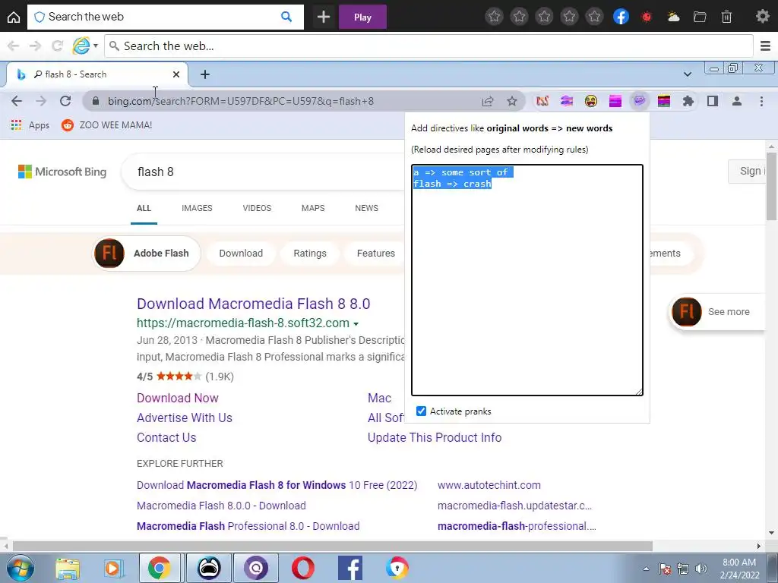Reload the Bing page in Chrome
This screenshot has width=778, height=583.
[65, 101]
